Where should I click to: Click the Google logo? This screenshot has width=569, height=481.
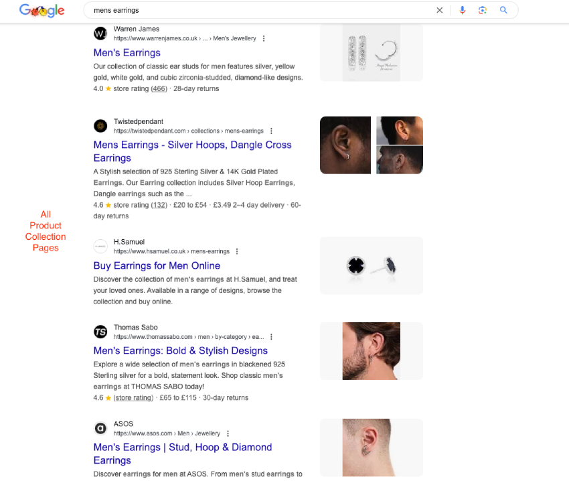(x=42, y=10)
